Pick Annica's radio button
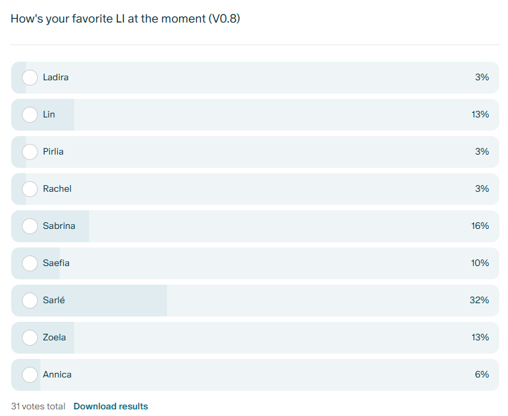 coord(30,375)
